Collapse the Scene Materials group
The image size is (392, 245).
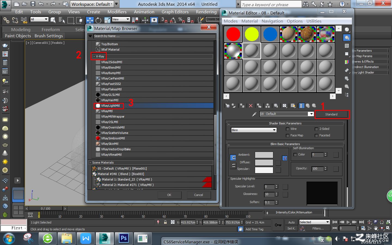90,163
